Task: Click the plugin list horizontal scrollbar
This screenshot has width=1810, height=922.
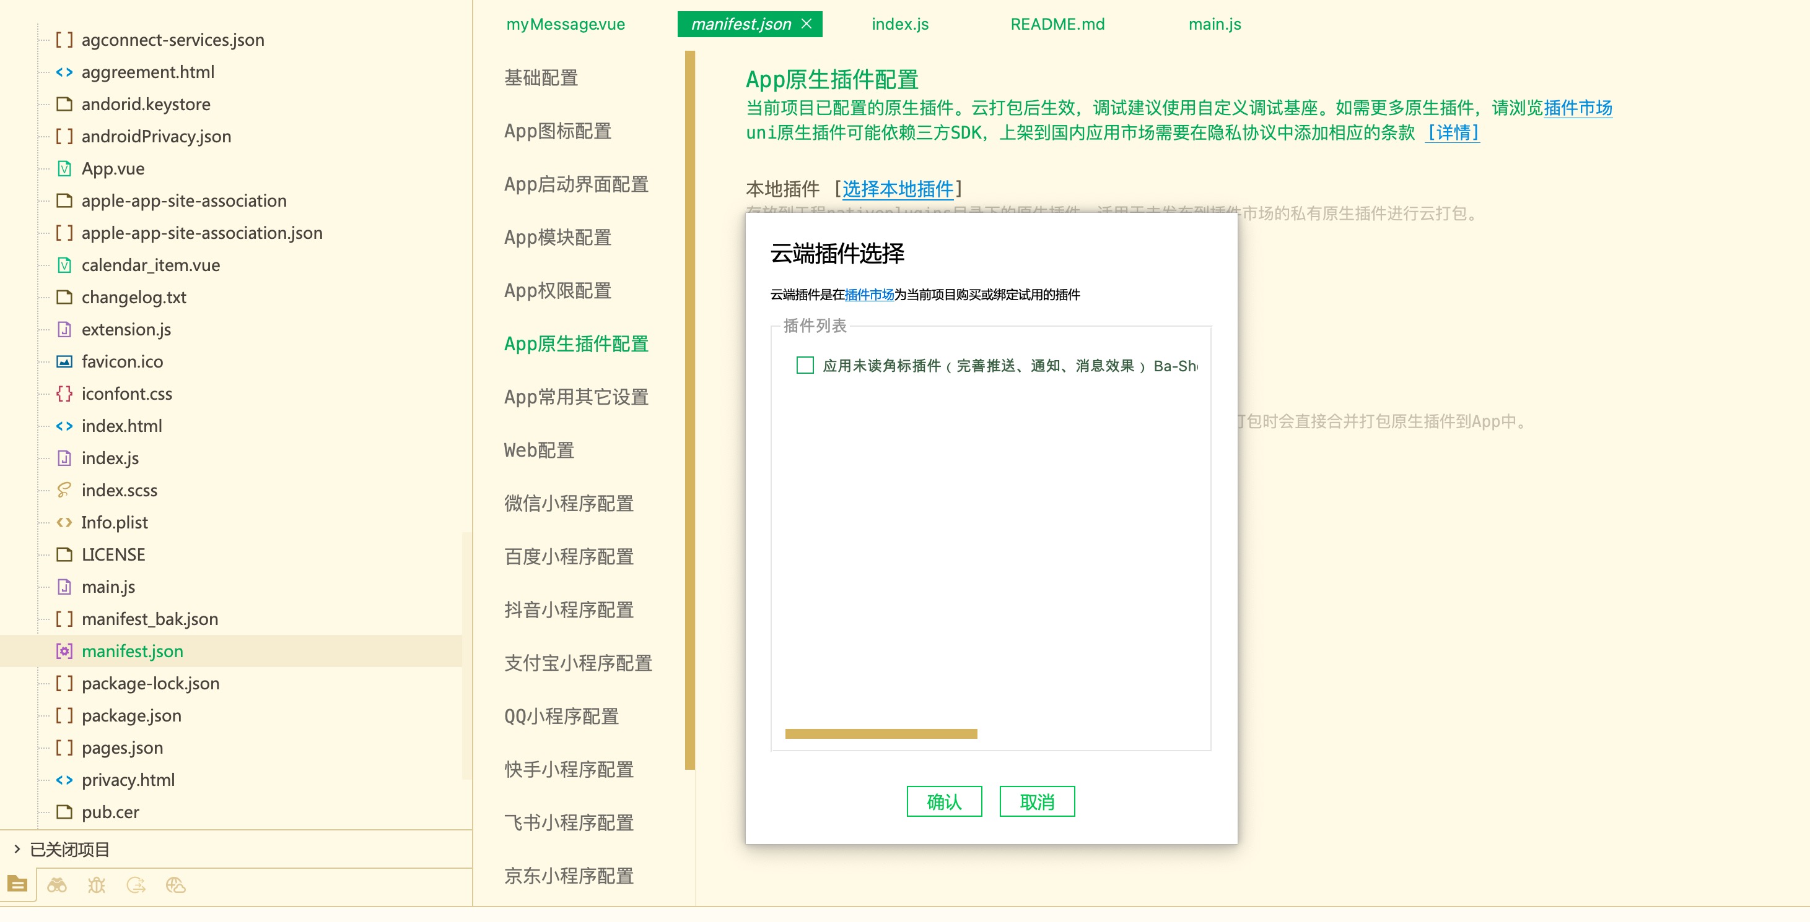Action: (x=880, y=733)
